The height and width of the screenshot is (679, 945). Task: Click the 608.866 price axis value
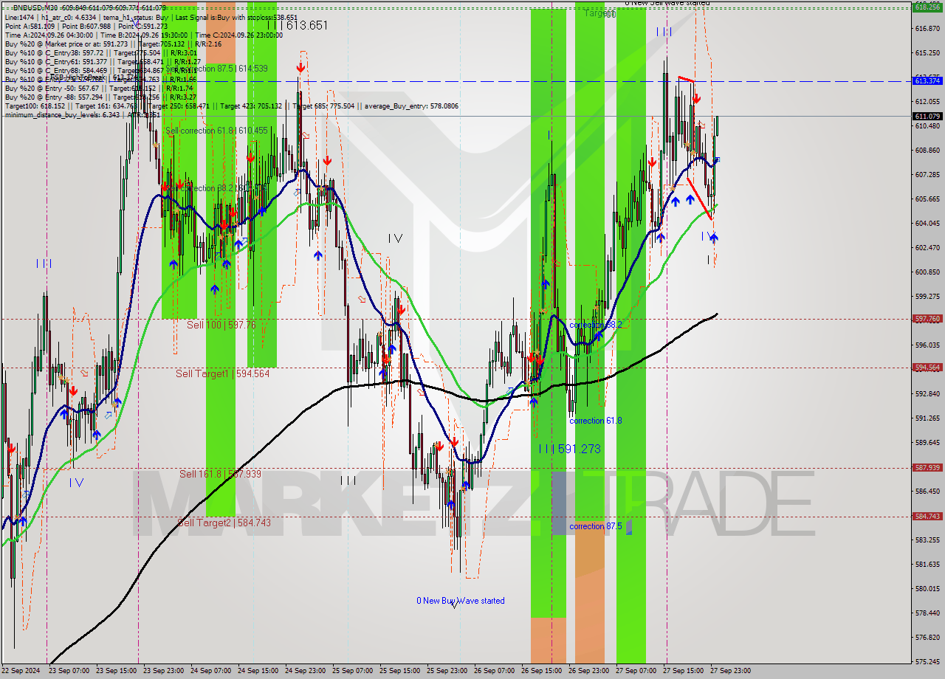click(x=927, y=151)
